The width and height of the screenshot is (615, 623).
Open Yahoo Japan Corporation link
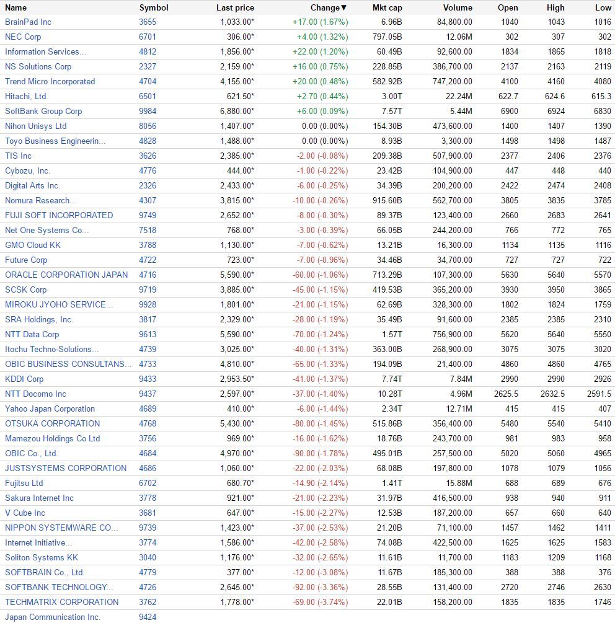pyautogui.click(x=50, y=409)
